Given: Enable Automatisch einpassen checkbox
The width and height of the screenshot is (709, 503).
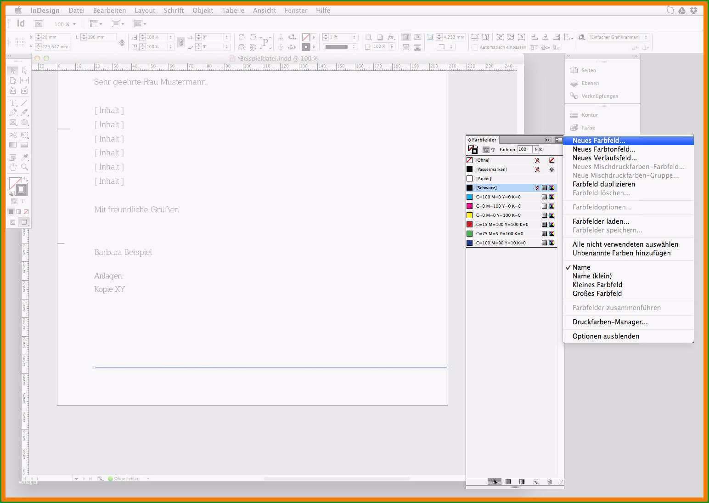Looking at the screenshot, I should [x=475, y=47].
